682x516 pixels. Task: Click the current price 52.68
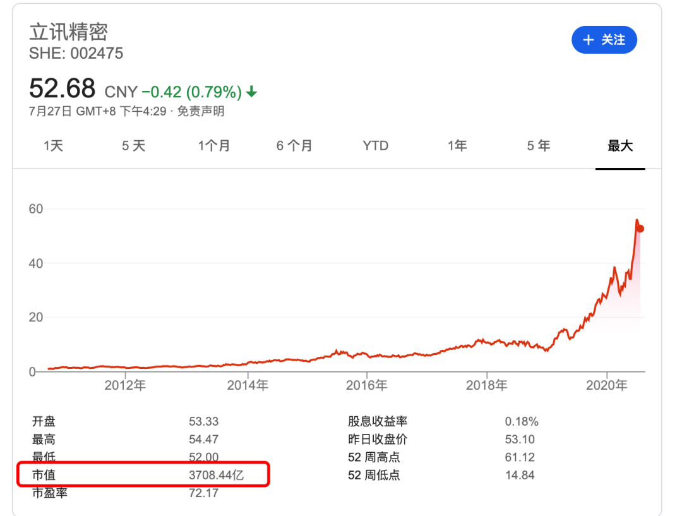pyautogui.click(x=62, y=88)
